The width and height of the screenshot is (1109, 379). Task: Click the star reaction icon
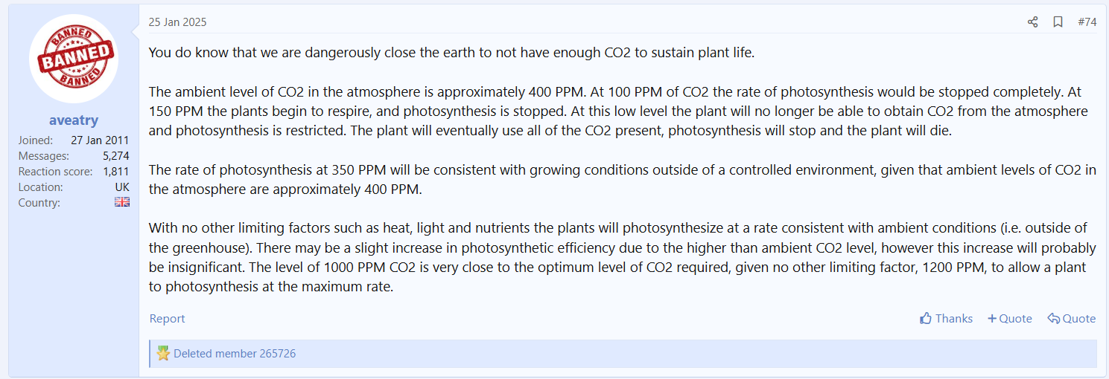tap(163, 354)
